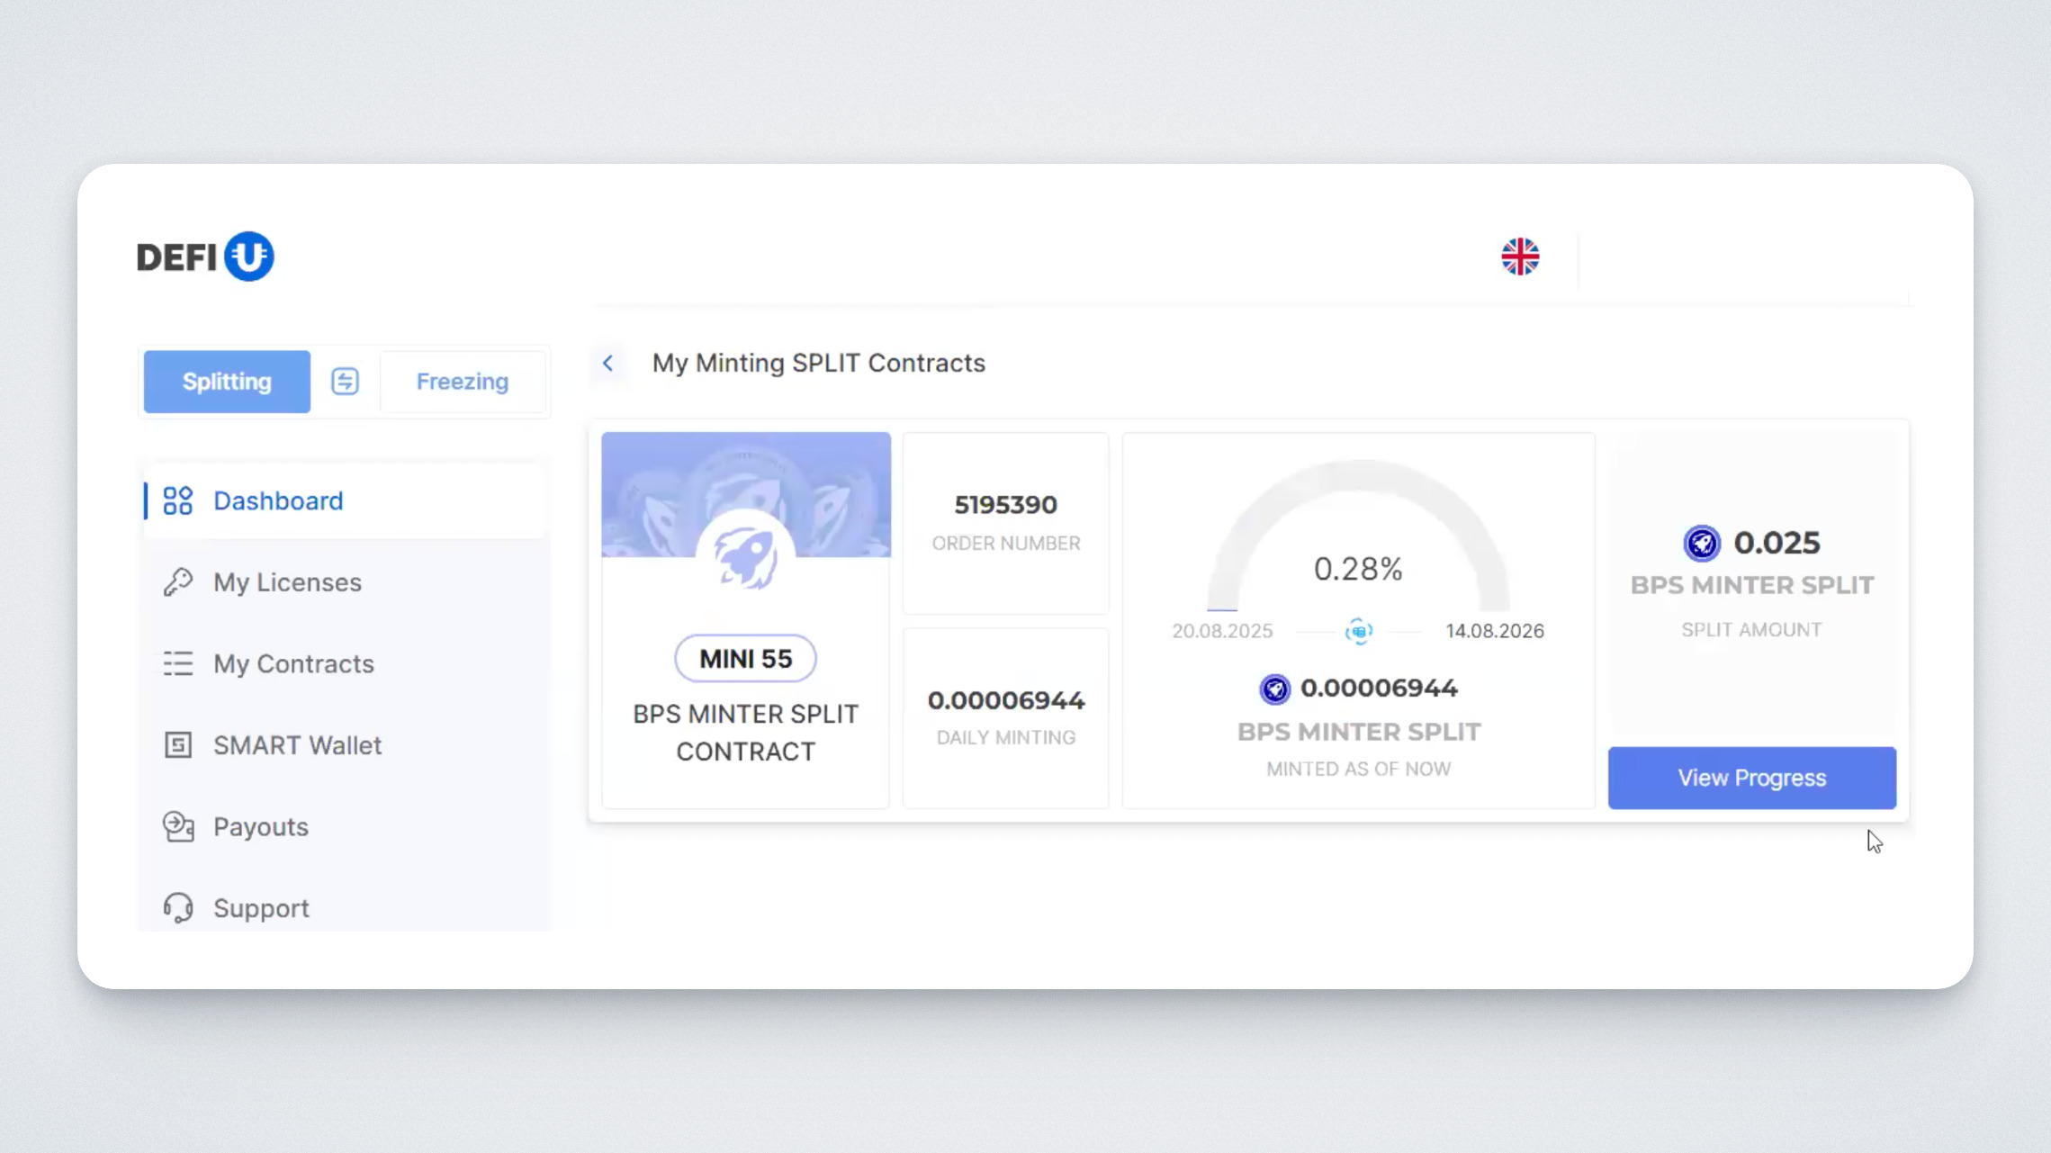Click the My Contracts list icon

click(178, 663)
